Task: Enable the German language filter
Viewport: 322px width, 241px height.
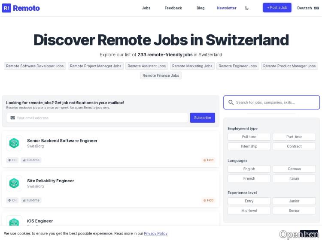Action: click(x=294, y=169)
